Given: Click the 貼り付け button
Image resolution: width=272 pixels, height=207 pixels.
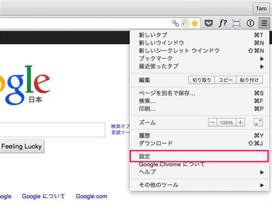Looking at the screenshot, I should 250,80.
